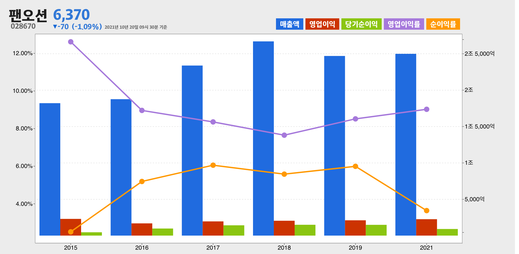Click the 2019 green net income bar
Viewport: 519px width, 254px height.
pyautogui.click(x=376, y=230)
